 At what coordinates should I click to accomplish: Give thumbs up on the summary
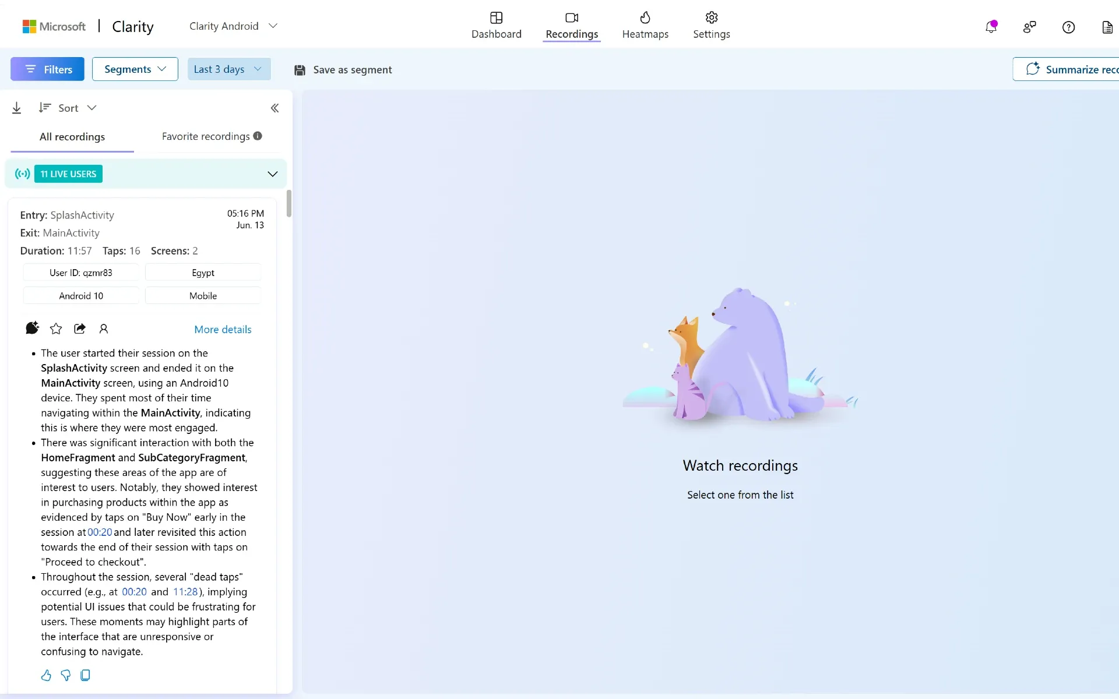click(46, 675)
